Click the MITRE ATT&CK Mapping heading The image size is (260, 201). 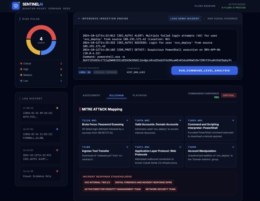click(102, 109)
